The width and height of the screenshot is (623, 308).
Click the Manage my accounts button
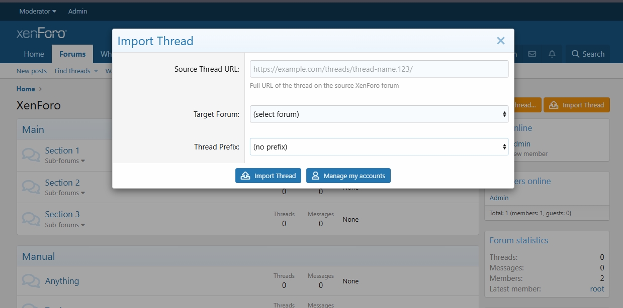(348, 176)
